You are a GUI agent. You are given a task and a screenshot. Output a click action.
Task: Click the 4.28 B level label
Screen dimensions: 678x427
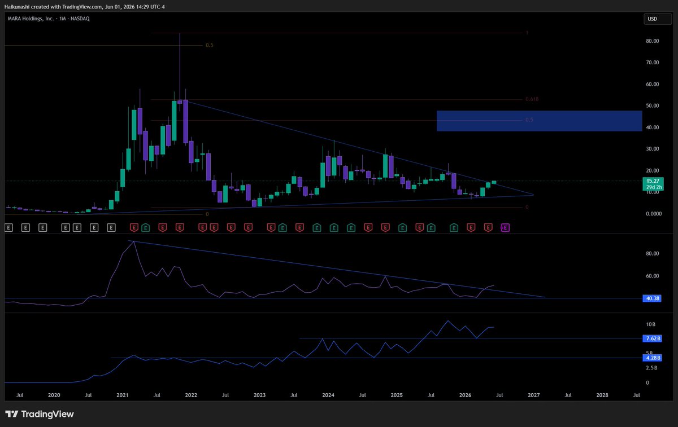(653, 358)
